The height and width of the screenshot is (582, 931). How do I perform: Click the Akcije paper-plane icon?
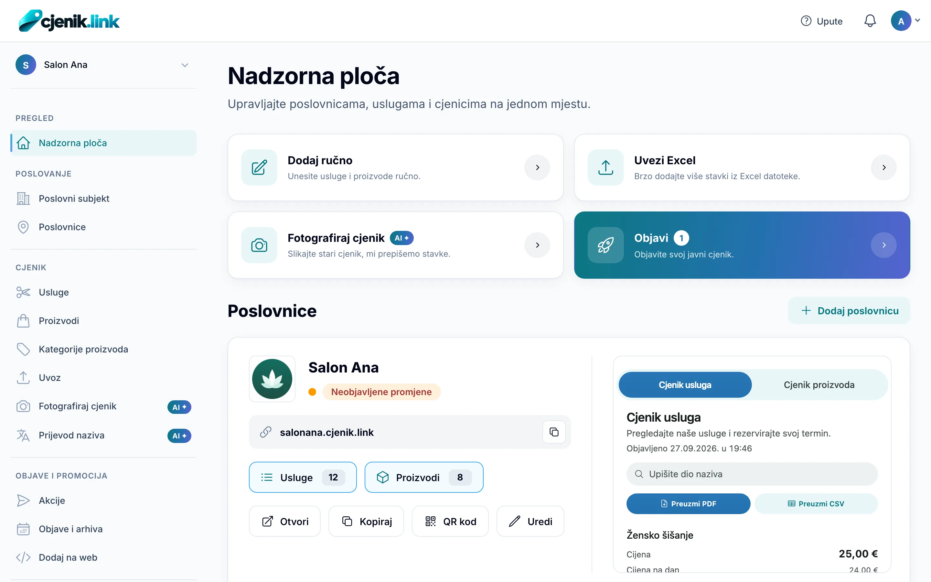coord(23,501)
